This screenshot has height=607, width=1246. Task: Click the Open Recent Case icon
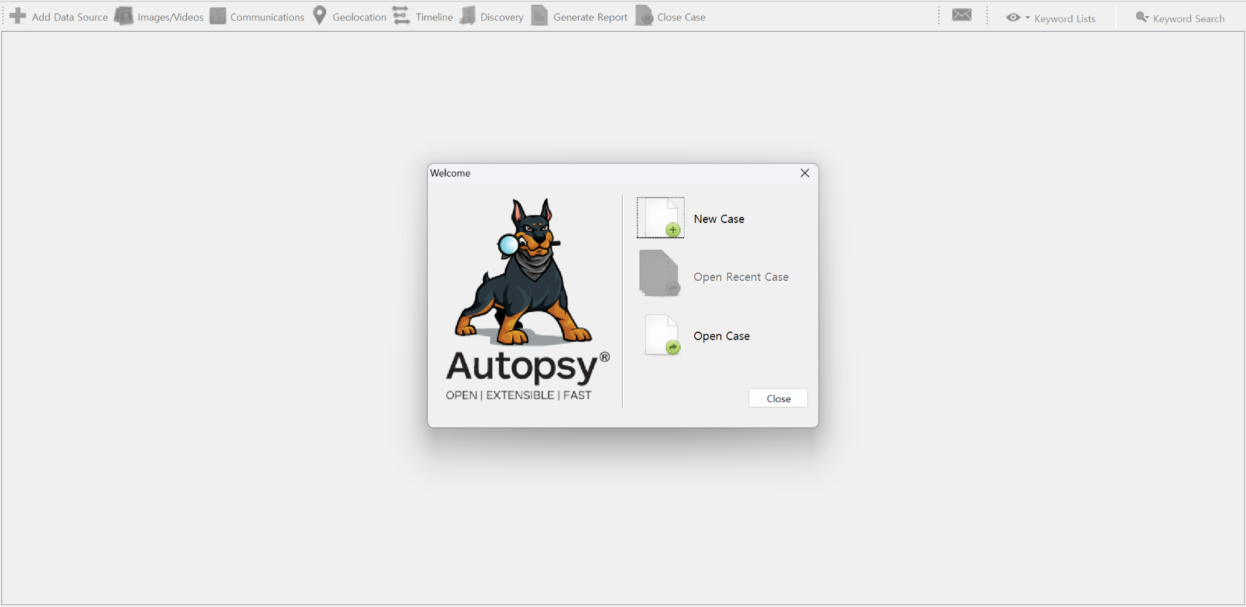[660, 273]
